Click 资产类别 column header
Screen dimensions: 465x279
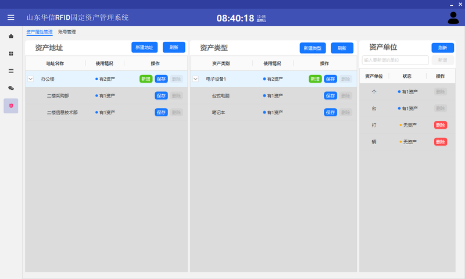pyautogui.click(x=221, y=63)
